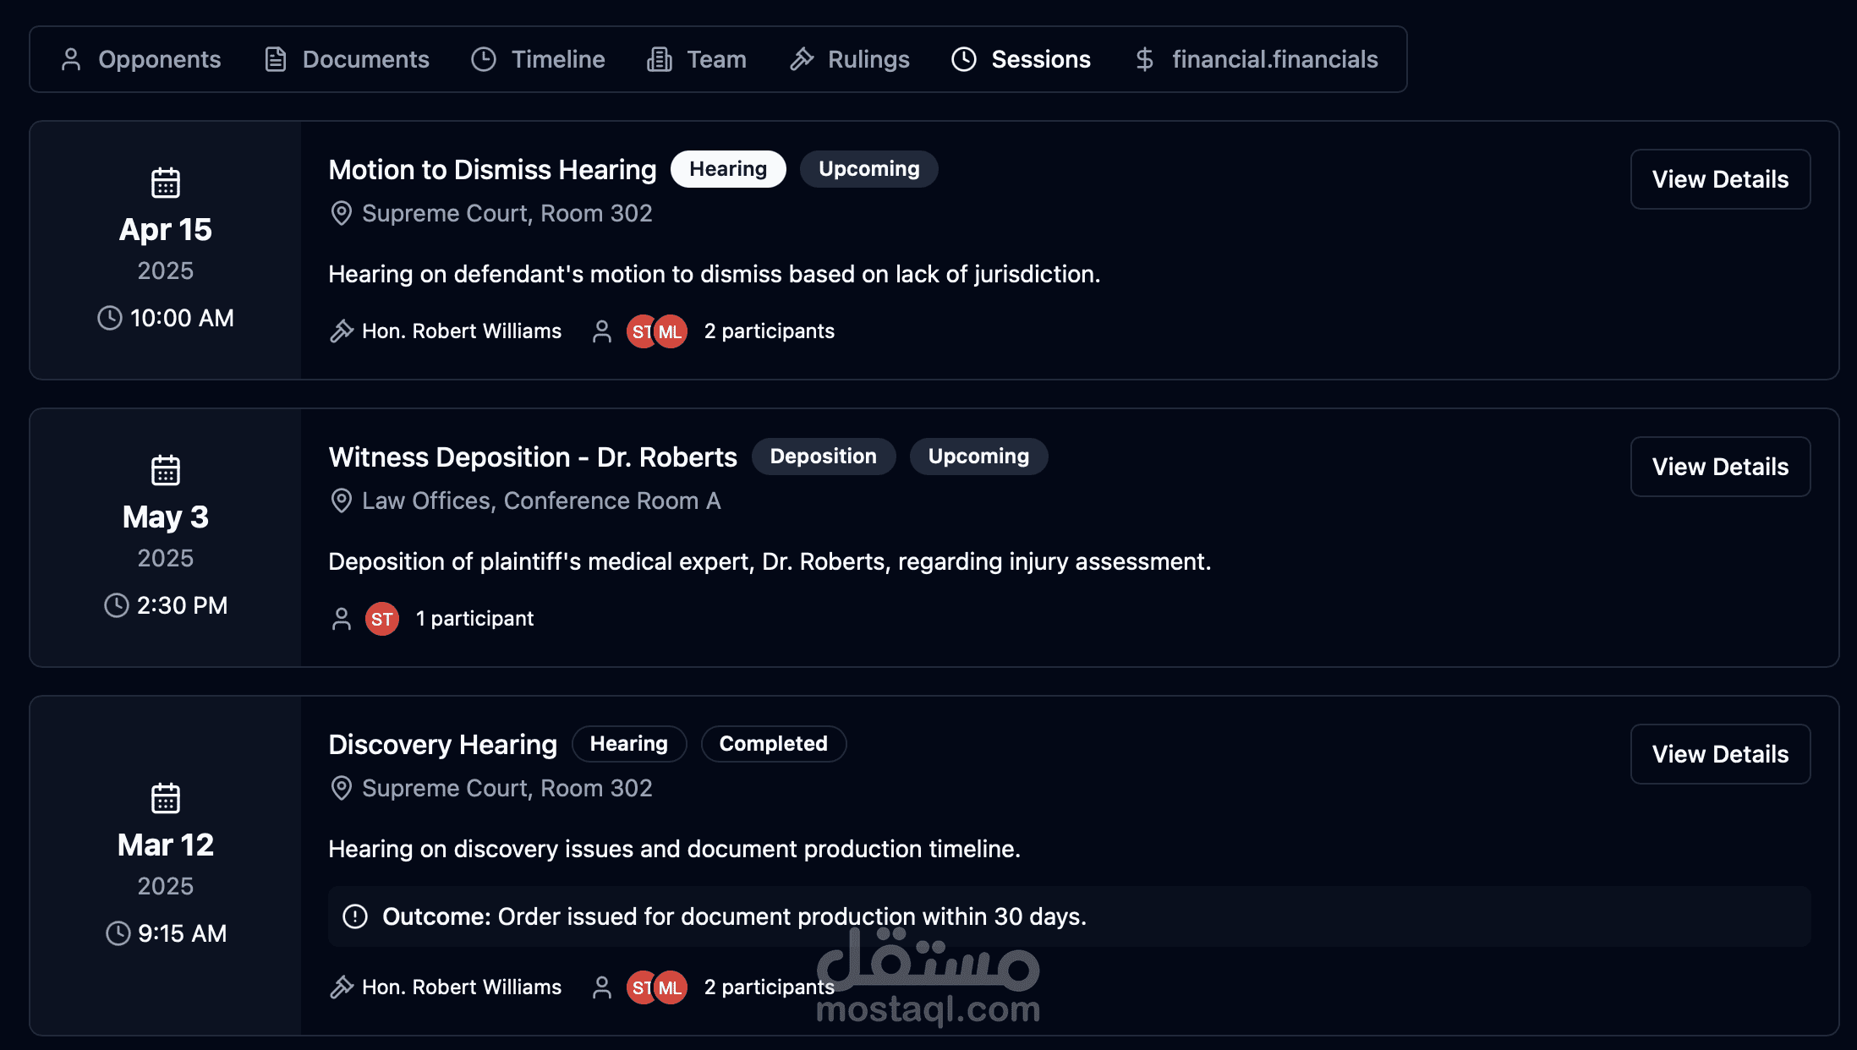Screen dimensions: 1857x1050
Task: Open the Opponents tab
Action: tap(140, 59)
